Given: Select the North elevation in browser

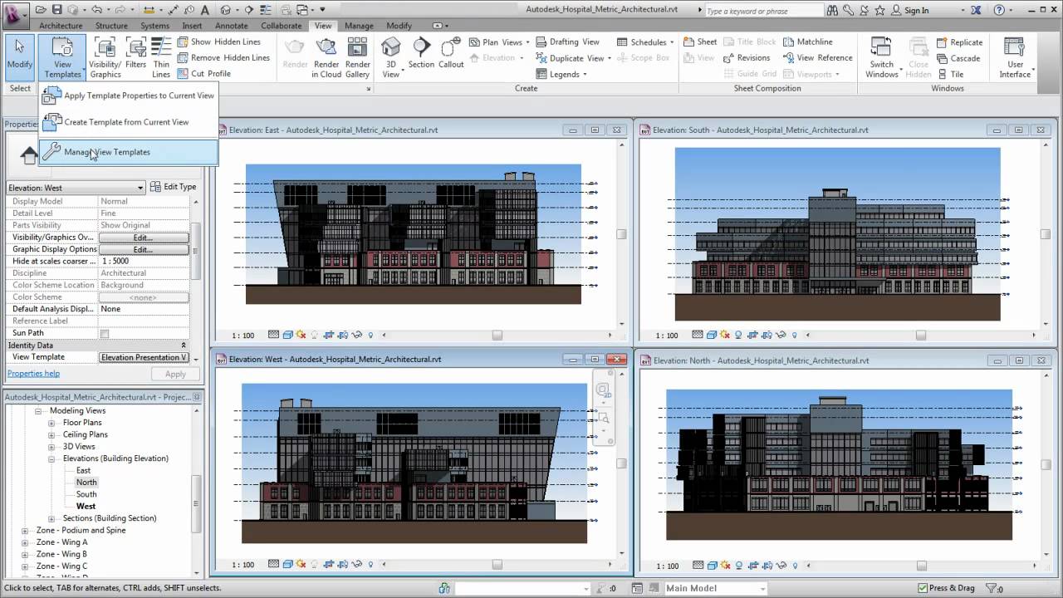Looking at the screenshot, I should 86,483.
